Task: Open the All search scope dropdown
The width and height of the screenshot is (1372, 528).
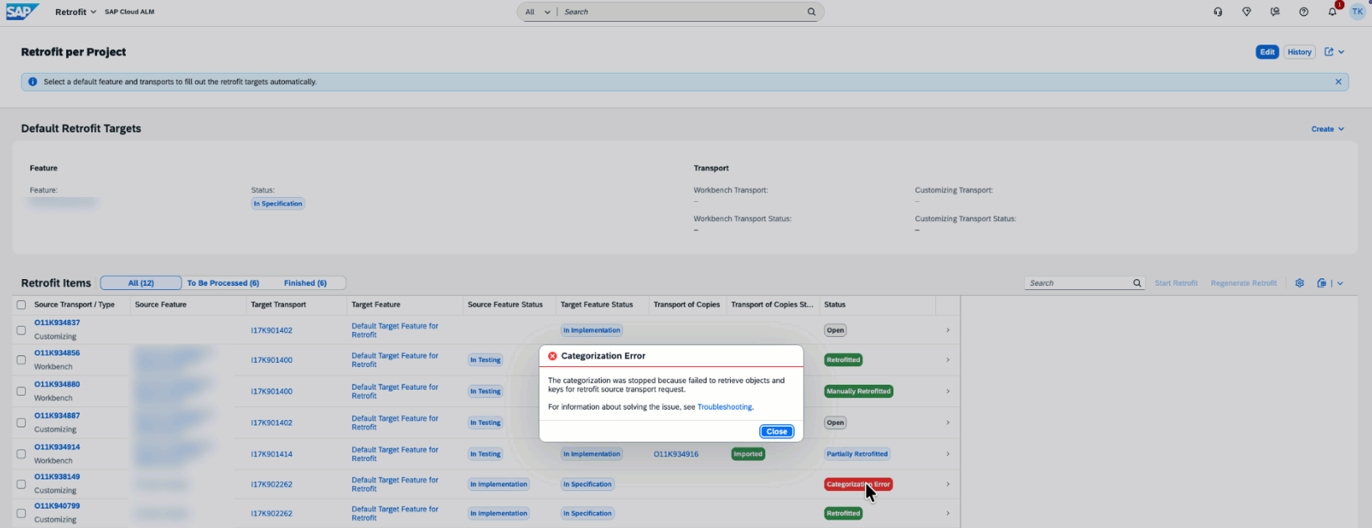Action: click(537, 12)
